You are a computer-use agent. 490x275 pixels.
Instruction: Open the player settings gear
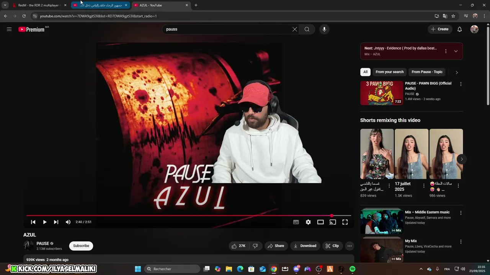point(308,222)
